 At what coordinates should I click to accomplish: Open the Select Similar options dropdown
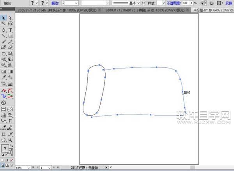(206, 3)
